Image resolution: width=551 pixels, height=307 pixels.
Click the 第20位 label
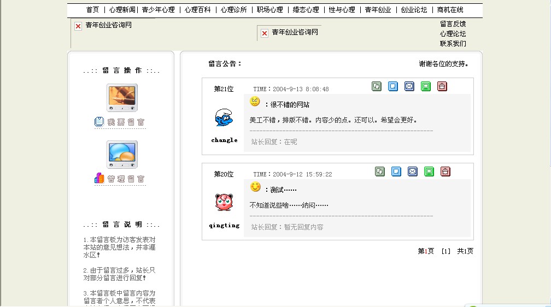coord(224,174)
